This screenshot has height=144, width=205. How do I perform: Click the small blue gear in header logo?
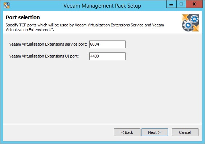[194, 19]
